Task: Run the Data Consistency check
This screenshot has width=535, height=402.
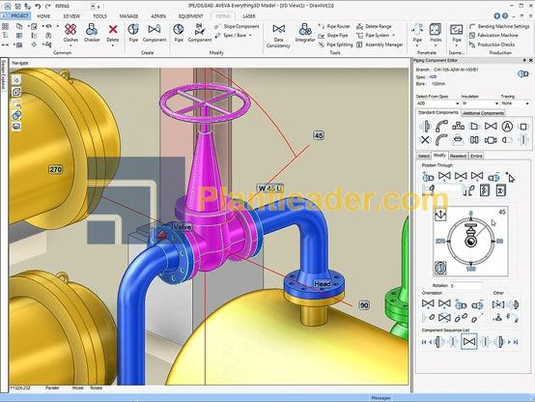Action: [278, 36]
